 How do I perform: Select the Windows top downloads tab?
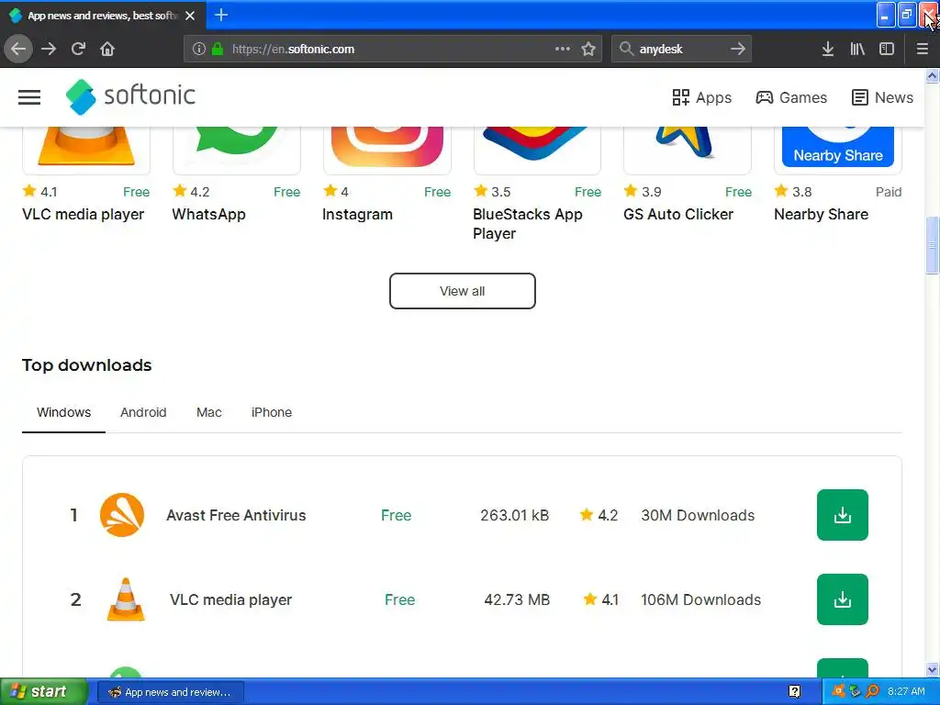[x=63, y=412]
